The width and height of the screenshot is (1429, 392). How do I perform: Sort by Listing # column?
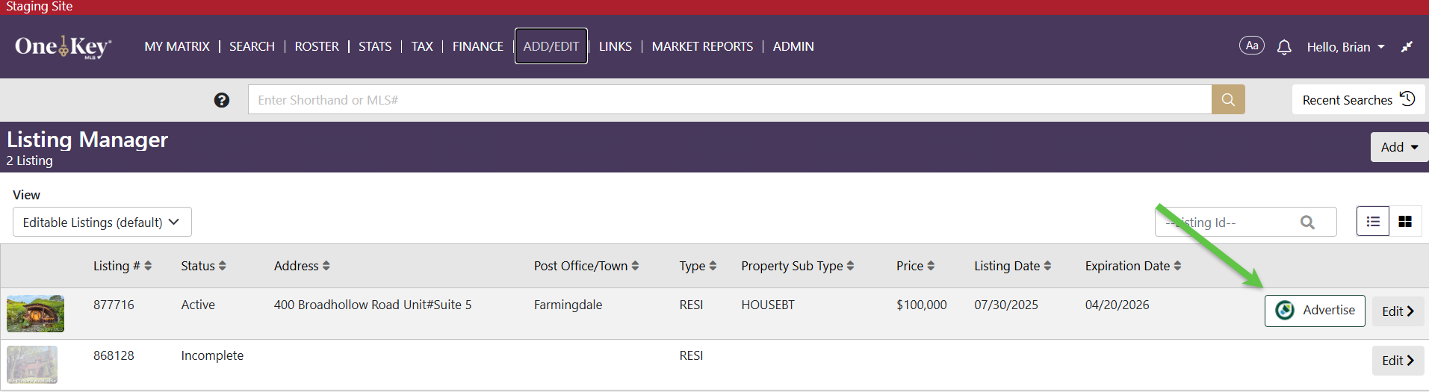click(x=122, y=266)
